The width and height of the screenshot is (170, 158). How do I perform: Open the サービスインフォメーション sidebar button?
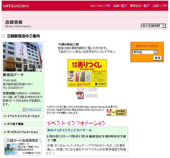[23, 132]
